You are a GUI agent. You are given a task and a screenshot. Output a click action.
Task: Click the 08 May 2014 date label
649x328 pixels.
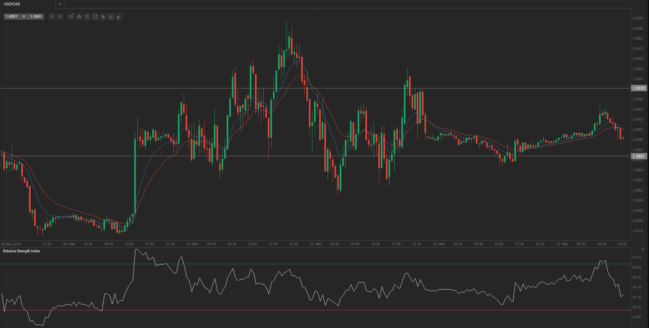[x=11, y=244]
